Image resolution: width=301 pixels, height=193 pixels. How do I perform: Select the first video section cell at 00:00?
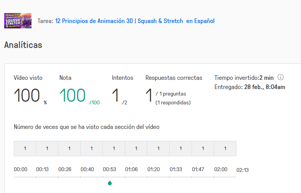click(x=25, y=148)
